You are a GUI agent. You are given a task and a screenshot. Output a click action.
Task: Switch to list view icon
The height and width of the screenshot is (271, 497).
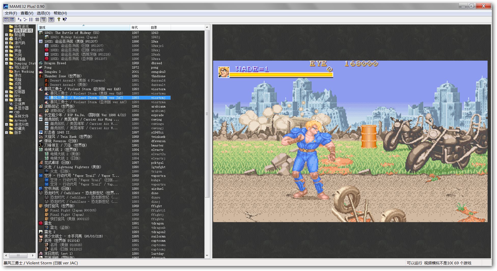[31, 20]
